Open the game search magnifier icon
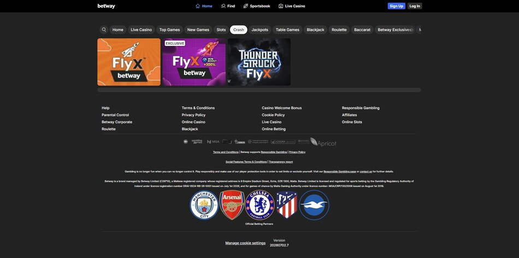The image size is (519, 258). (104, 30)
